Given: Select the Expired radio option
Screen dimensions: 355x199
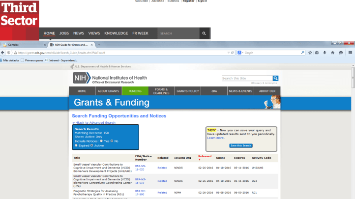Looking at the screenshot, I should 76,145.
